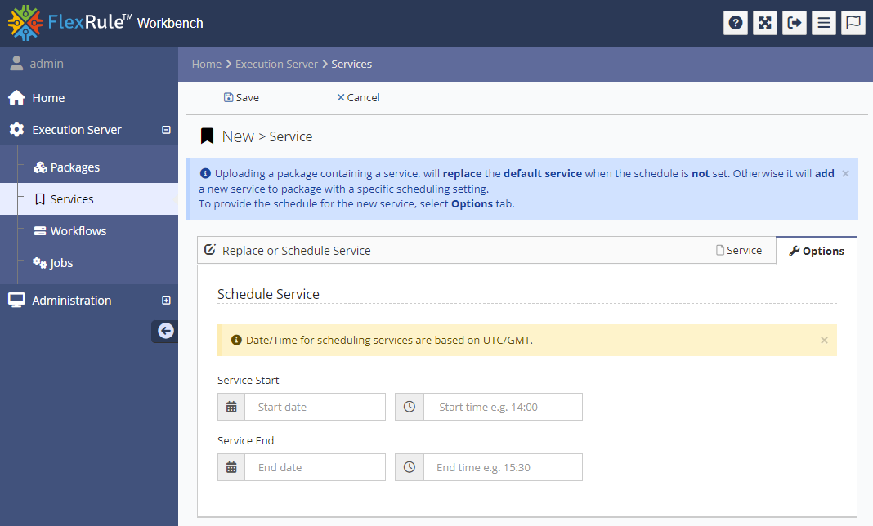This screenshot has width=873, height=526.
Task: Dismiss the blue info alert
Action: [846, 174]
